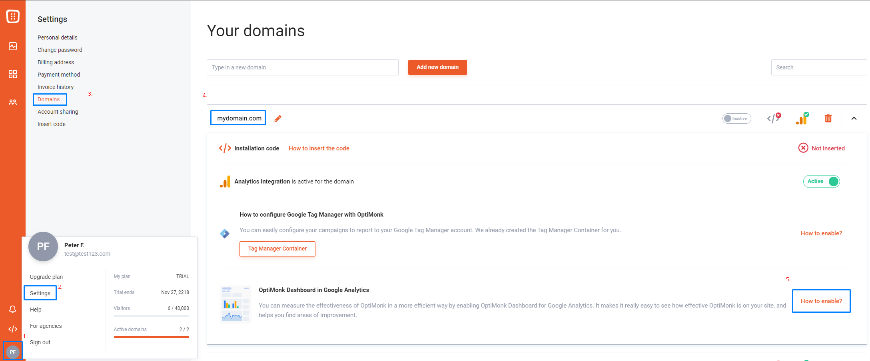Open notifications bell icon
The width and height of the screenshot is (870, 361).
(x=13, y=309)
